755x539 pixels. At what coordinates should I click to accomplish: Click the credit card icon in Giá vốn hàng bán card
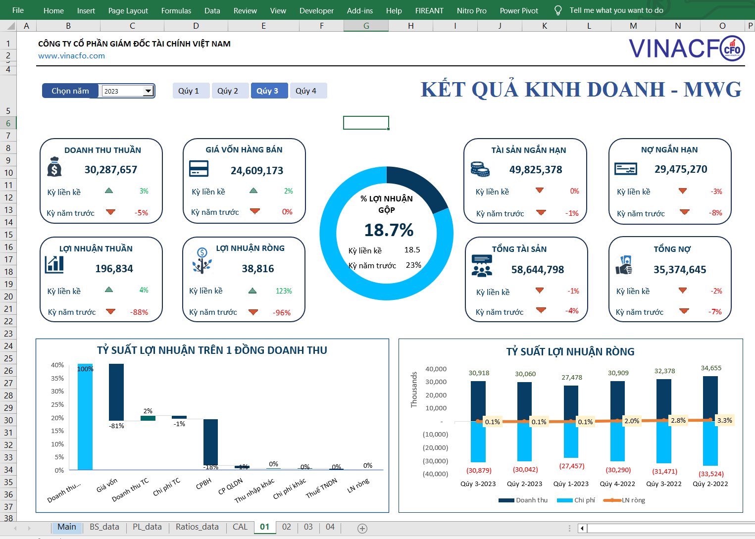pos(199,168)
